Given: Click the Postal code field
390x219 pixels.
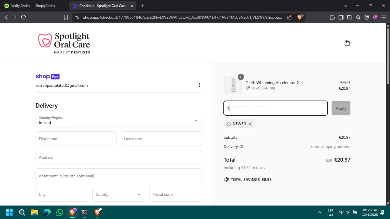Looking at the screenshot, I should pyautogui.click(x=175, y=194).
